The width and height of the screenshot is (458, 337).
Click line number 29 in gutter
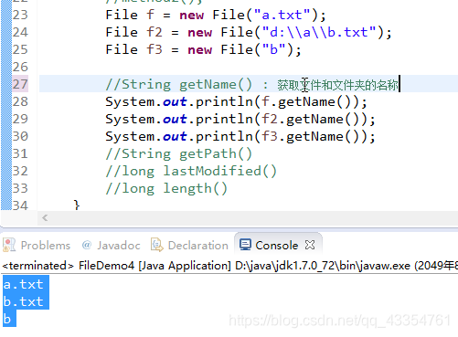[20, 119]
